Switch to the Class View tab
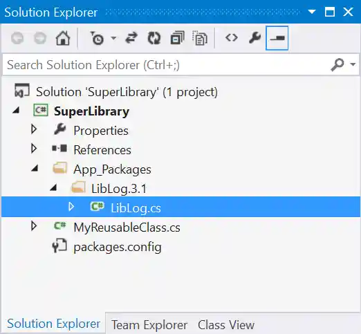The image size is (361, 334). (226, 325)
